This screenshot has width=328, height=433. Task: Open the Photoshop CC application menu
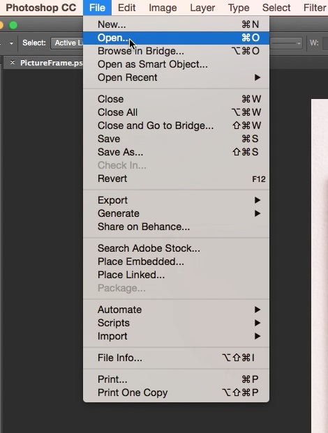tap(41, 8)
